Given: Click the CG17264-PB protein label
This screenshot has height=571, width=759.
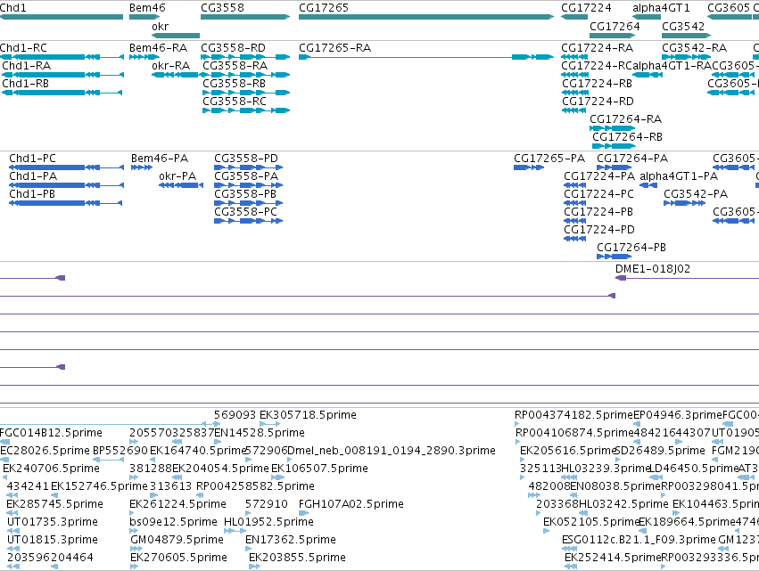Looking at the screenshot, I should (x=631, y=248).
